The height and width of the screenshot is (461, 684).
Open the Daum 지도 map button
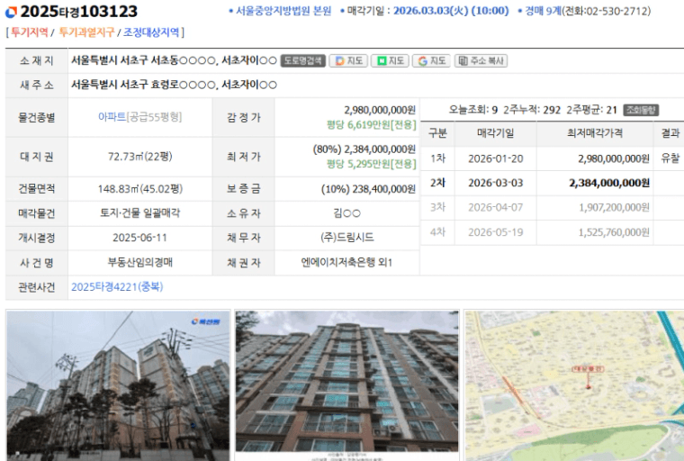click(x=348, y=60)
